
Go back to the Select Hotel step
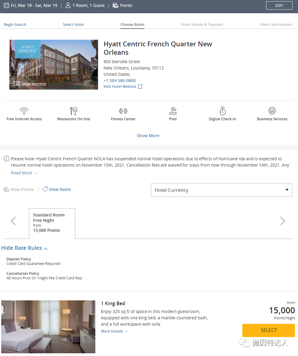click(x=73, y=25)
